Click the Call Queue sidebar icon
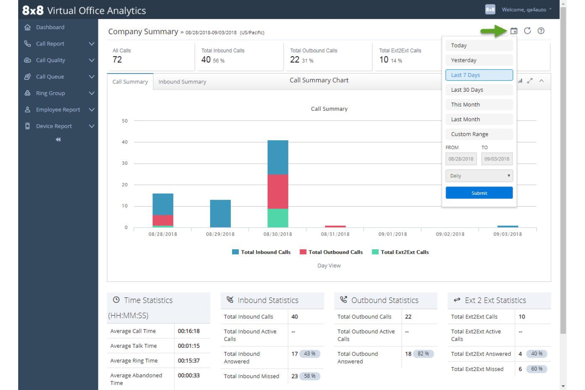This screenshot has height=390, width=585. 27,77
